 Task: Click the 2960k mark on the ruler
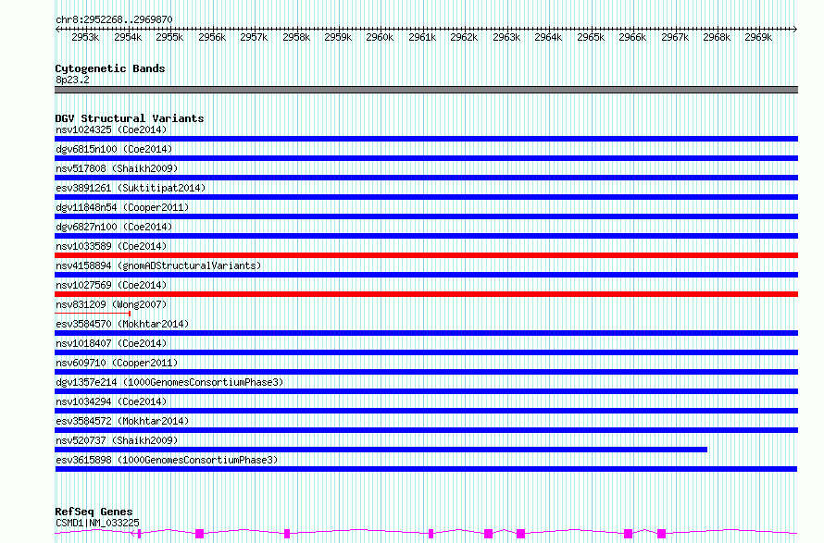[380, 37]
